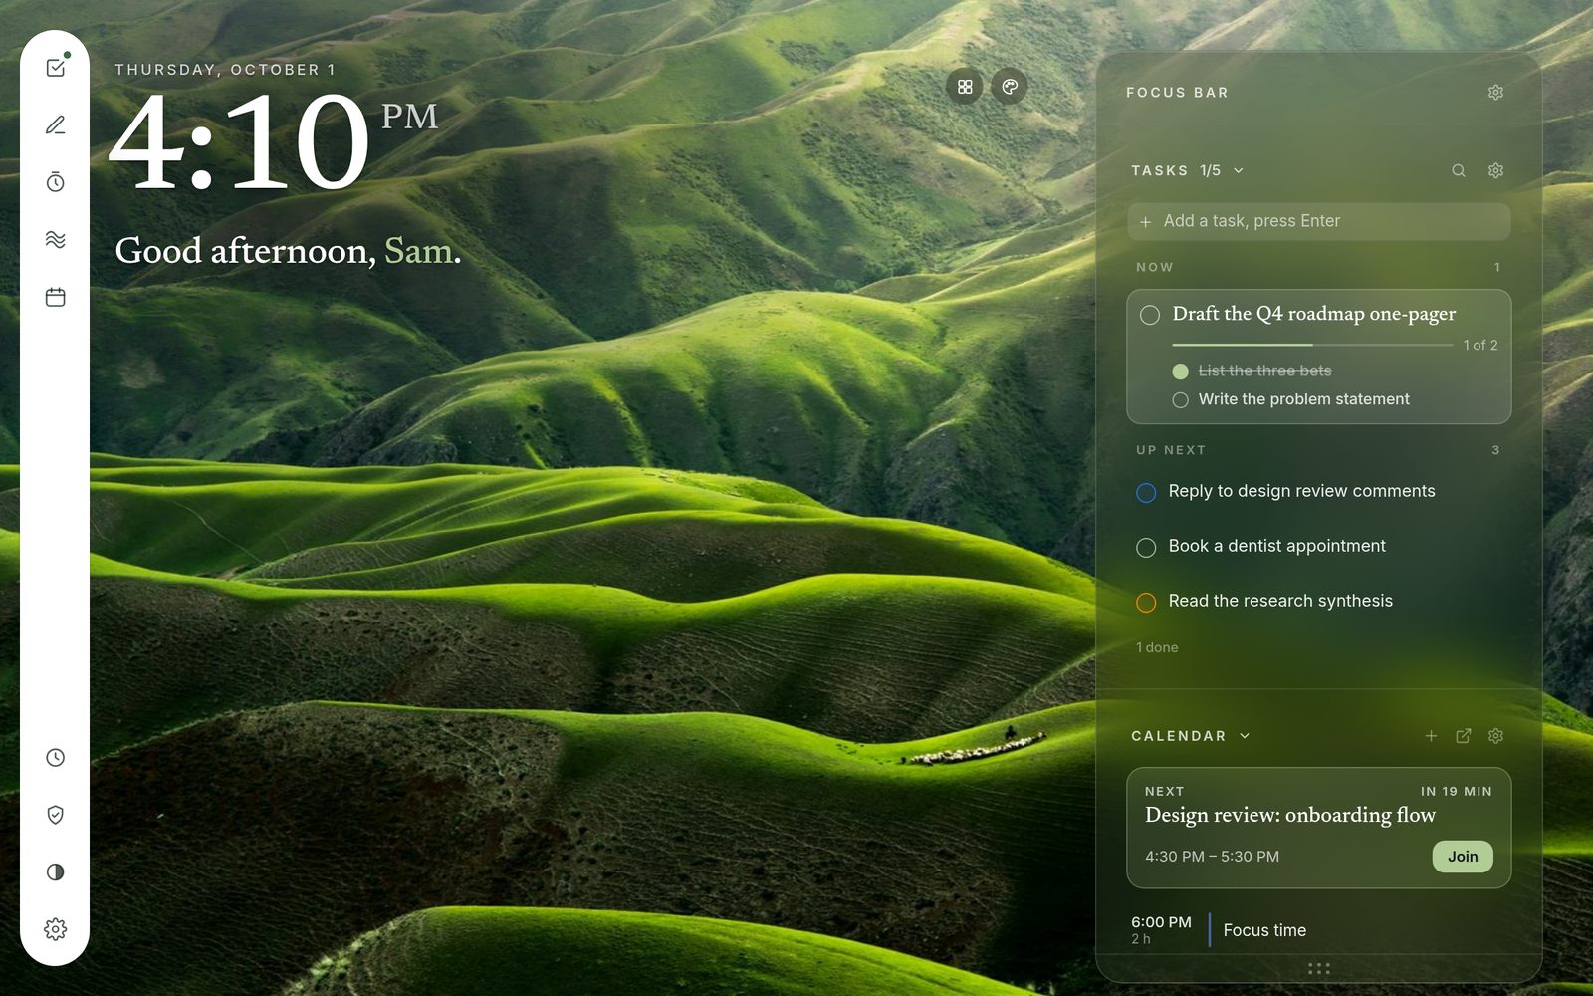
Task: Expand the Calendar dropdown chevron
Action: (x=1245, y=736)
